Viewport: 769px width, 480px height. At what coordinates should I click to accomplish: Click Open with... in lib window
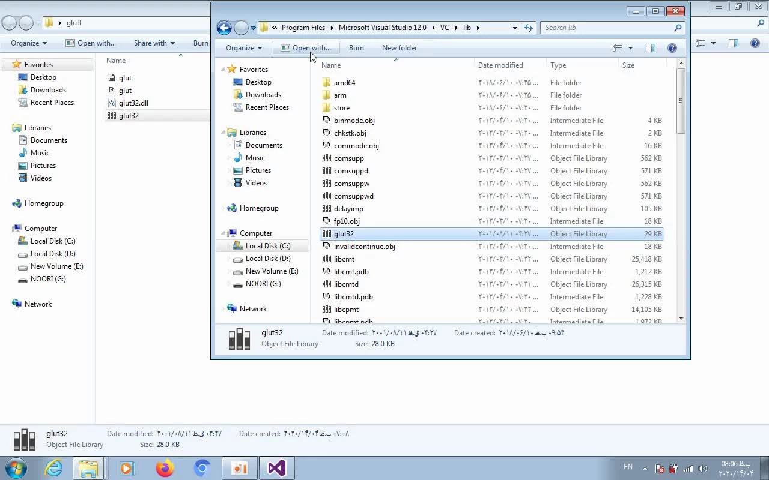click(x=305, y=48)
